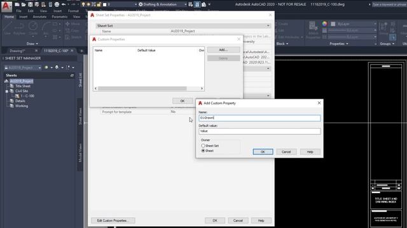Screen dimensions: 407x228
Task: Click the publish icon in Sheet Set Manager
Action: pyautogui.click(x=57, y=68)
